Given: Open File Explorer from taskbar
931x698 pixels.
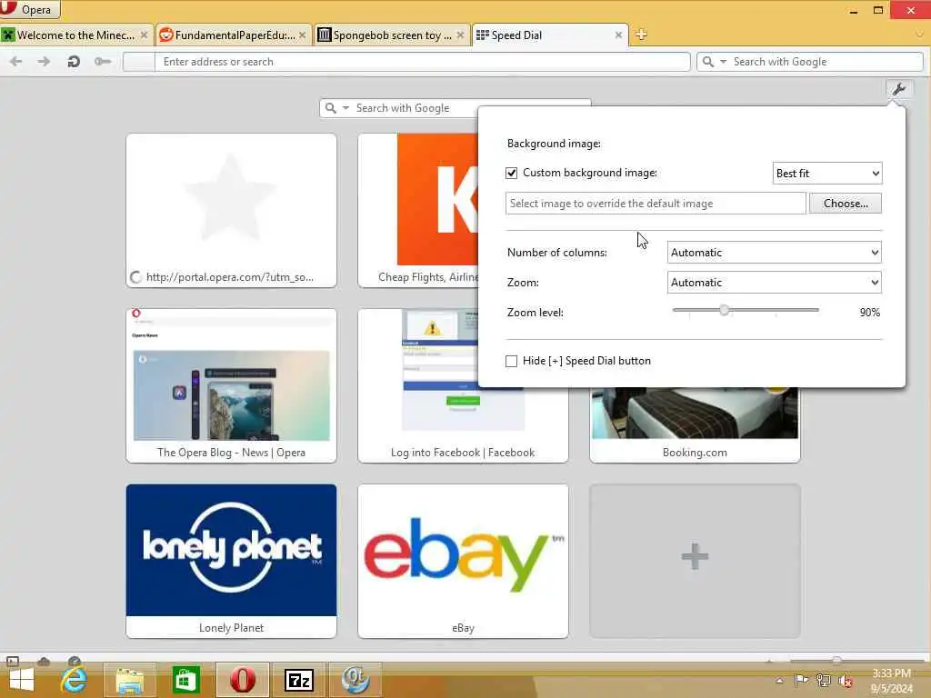Looking at the screenshot, I should 129,680.
